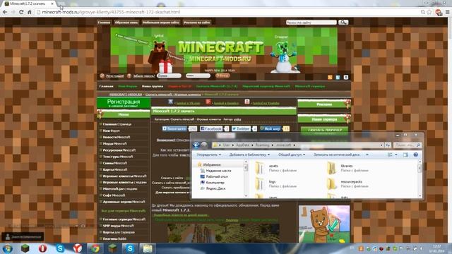The width and height of the screenshot is (452, 254).
Task: Click the Google+ icon above the article
Action: pyautogui.click(x=208, y=102)
